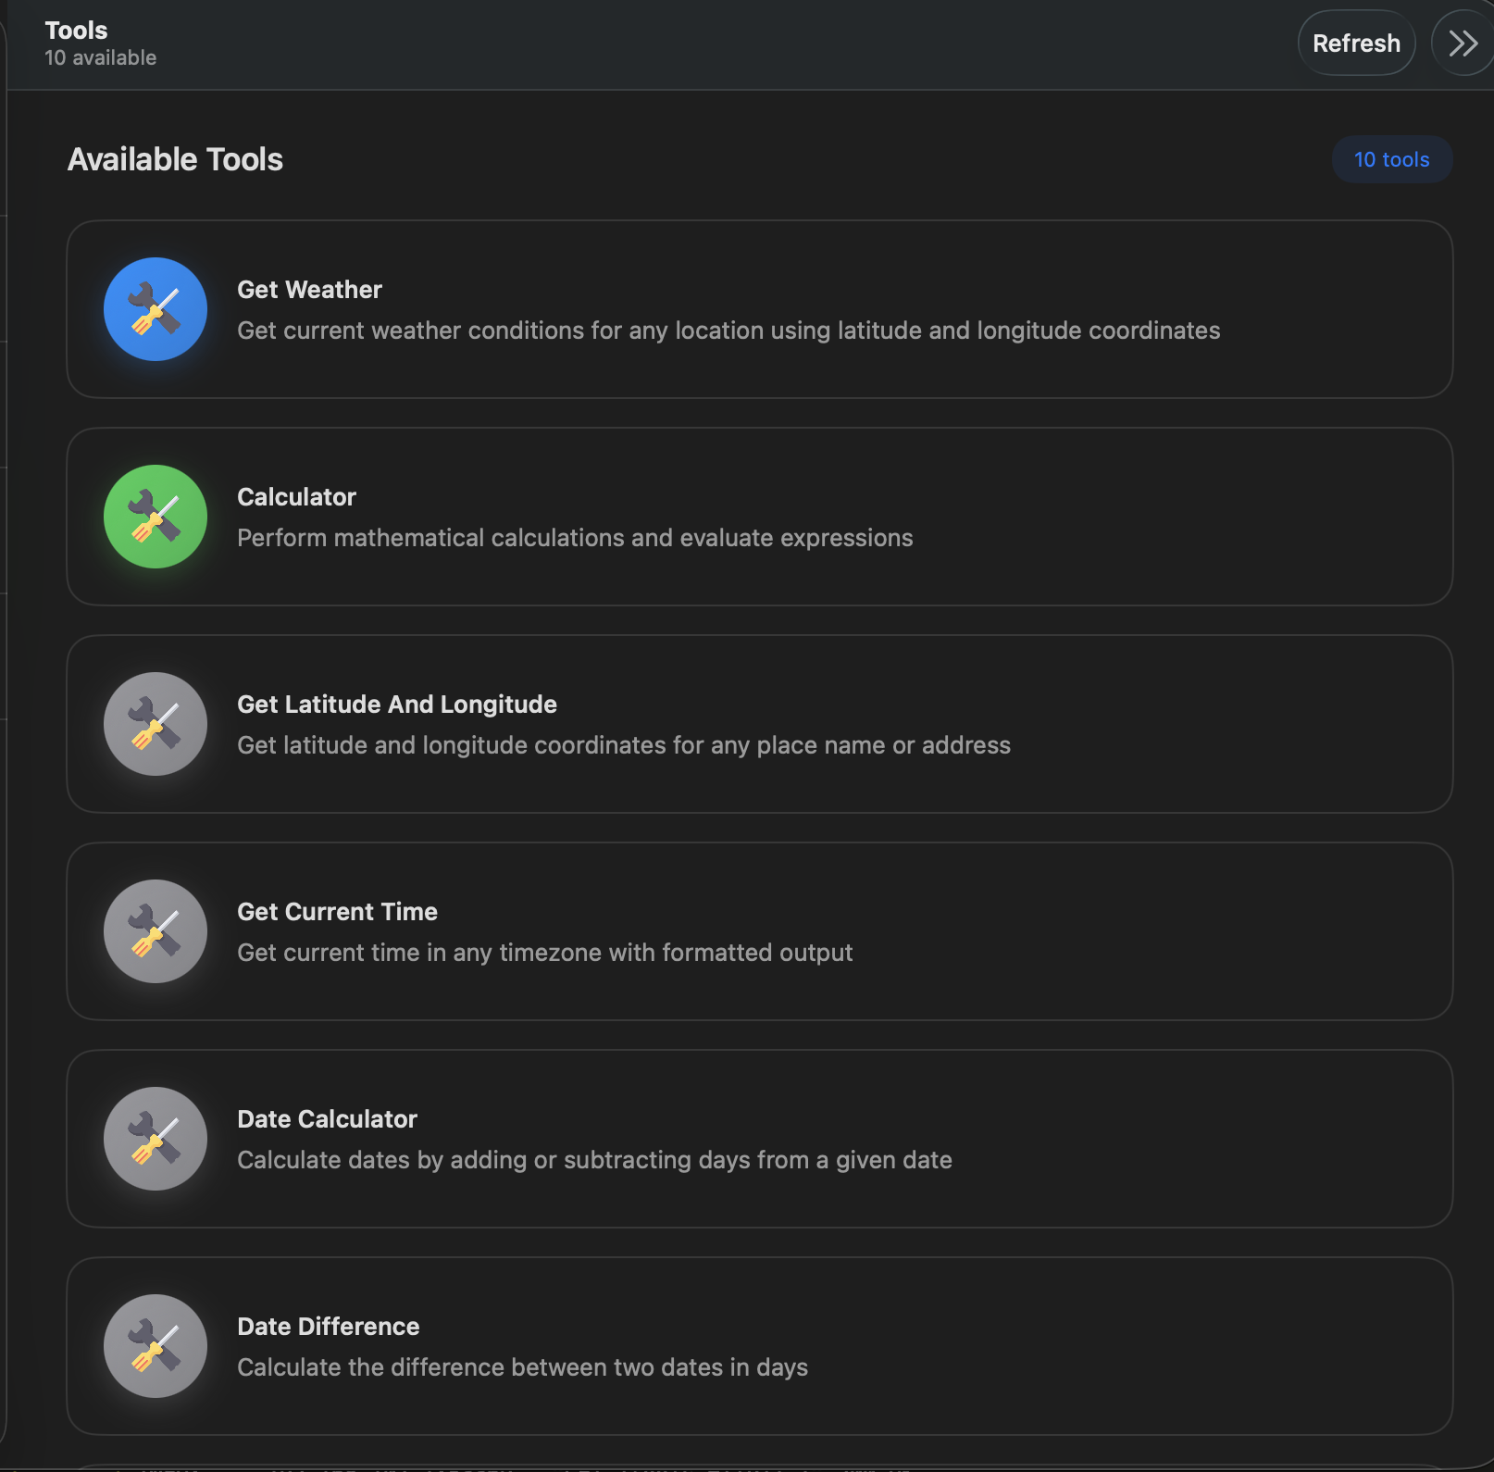Click the Available Tools heading
The image size is (1494, 1472).
click(175, 159)
